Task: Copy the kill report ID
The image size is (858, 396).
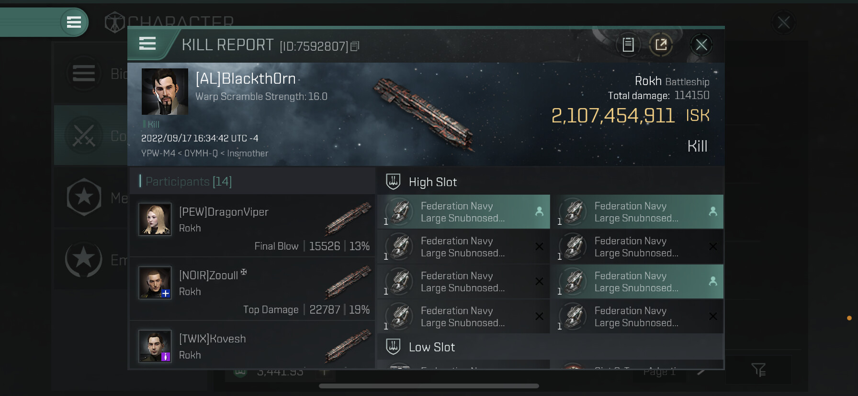Action: [355, 46]
